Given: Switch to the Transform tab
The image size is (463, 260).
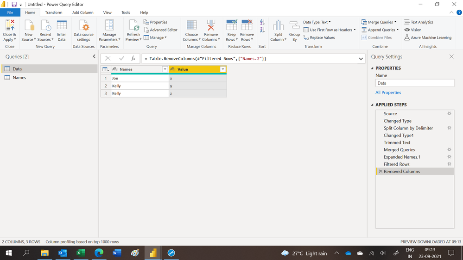Looking at the screenshot, I should 53,12.
